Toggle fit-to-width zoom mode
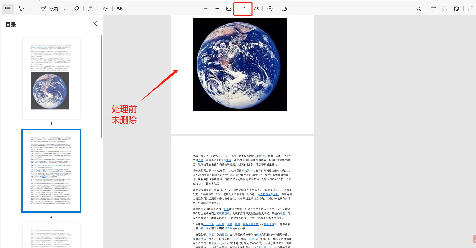Viewport: 476px width, 248px height. (228, 9)
